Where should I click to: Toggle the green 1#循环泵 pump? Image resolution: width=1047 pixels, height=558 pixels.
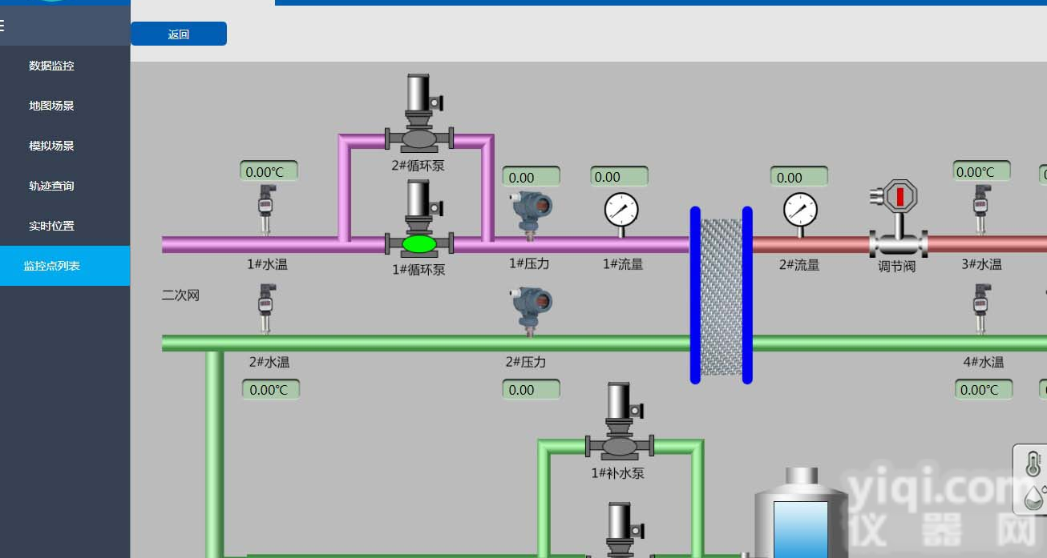pyautogui.click(x=418, y=243)
